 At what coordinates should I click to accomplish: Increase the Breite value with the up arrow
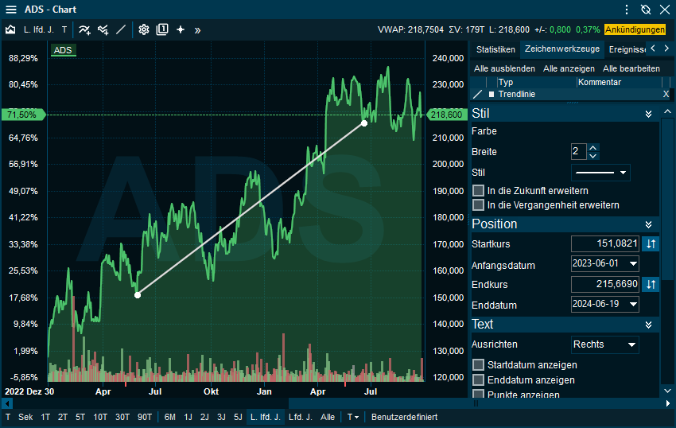tap(592, 148)
